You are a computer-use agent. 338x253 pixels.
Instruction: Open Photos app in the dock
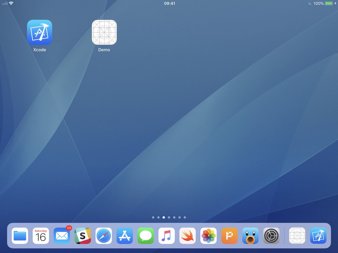pos(208,236)
